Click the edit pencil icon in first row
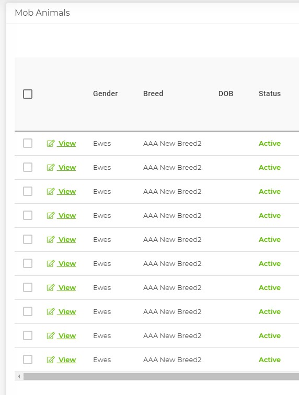 (x=51, y=143)
